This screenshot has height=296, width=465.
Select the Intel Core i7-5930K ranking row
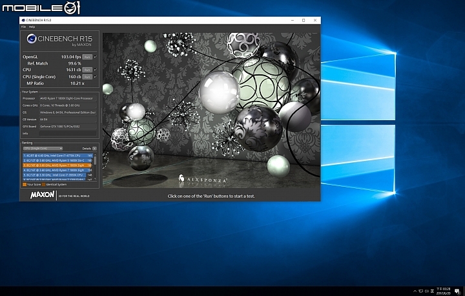pyautogui.click(x=58, y=175)
